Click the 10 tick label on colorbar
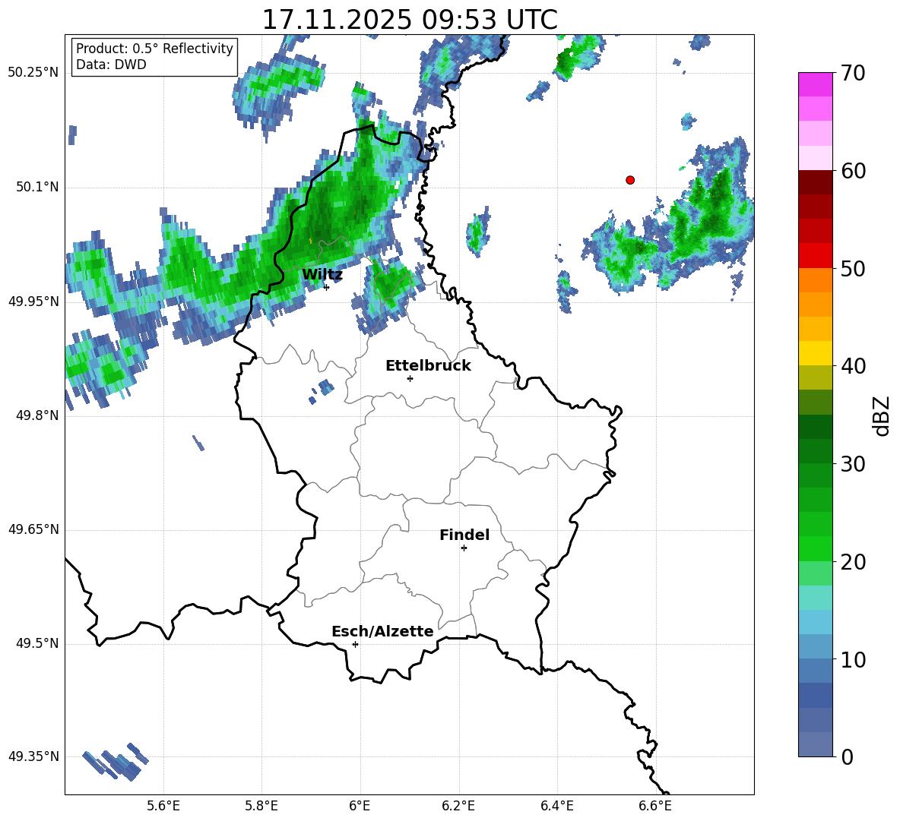The height and width of the screenshot is (821, 900). pos(853,660)
